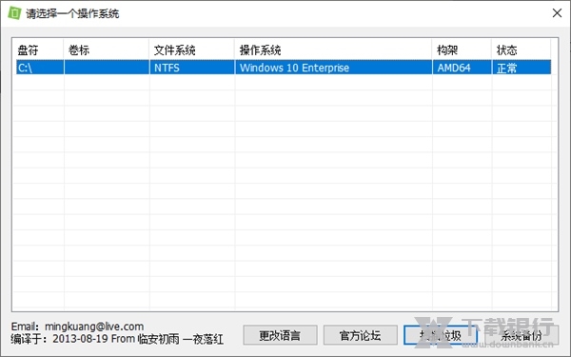Viewport: 571px width, 357px height.
Task: Click the 正常 status cell
Action: tap(522, 68)
